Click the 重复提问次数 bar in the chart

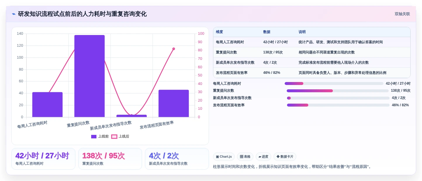pos(89,76)
